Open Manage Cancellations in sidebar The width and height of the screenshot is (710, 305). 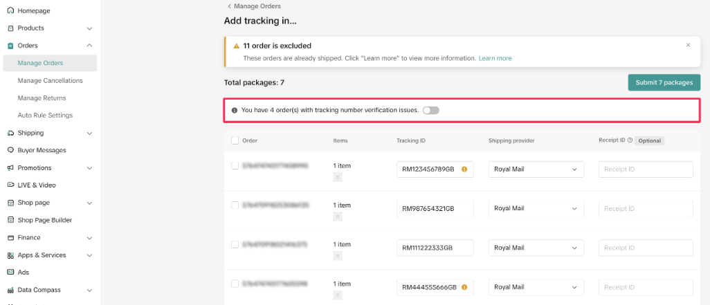50,81
